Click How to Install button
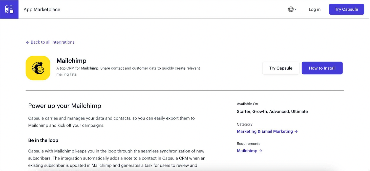Viewport: 370px width, 171px height. [322, 68]
